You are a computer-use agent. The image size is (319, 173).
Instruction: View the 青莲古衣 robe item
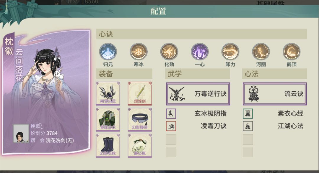point(108,119)
